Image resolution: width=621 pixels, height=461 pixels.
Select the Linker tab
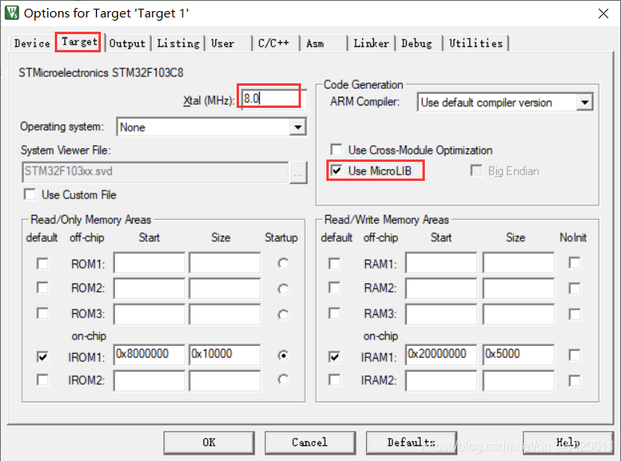371,43
